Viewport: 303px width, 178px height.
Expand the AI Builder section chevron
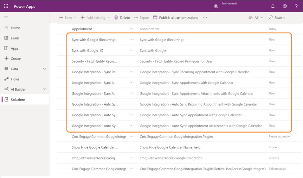tap(44, 89)
